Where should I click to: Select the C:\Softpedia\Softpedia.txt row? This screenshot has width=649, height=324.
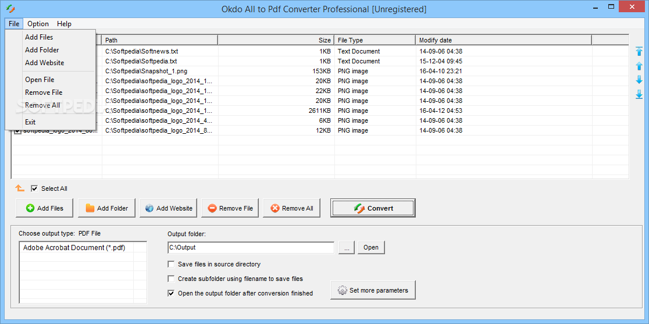pyautogui.click(x=320, y=61)
